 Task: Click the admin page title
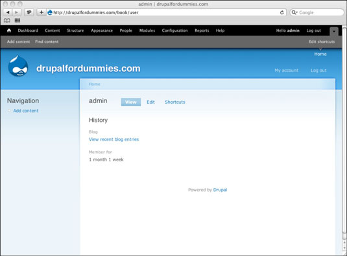tap(98, 101)
